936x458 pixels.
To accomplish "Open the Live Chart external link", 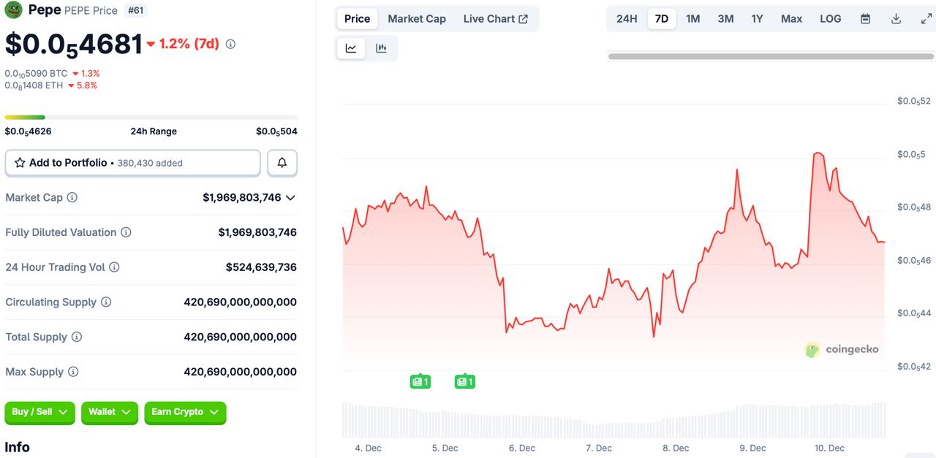I will pyautogui.click(x=497, y=18).
